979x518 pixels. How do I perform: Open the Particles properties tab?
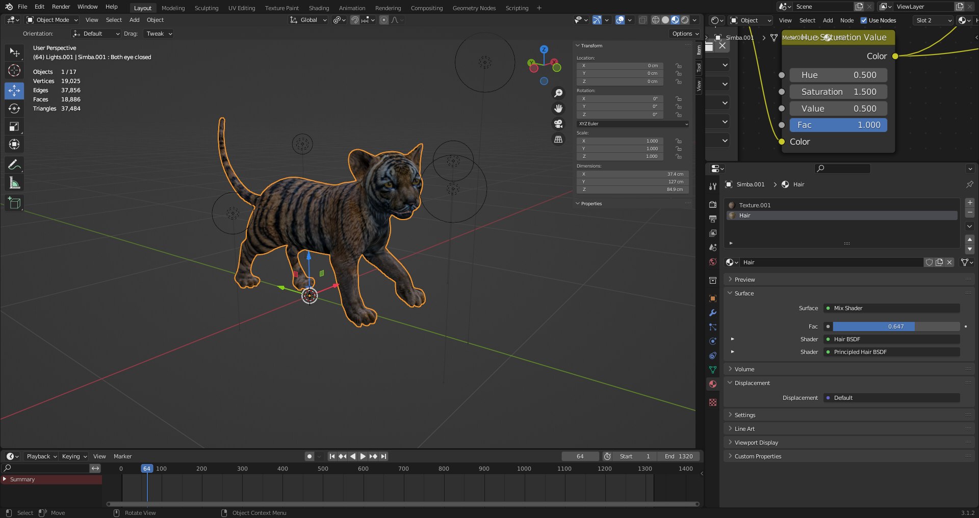coord(713,327)
